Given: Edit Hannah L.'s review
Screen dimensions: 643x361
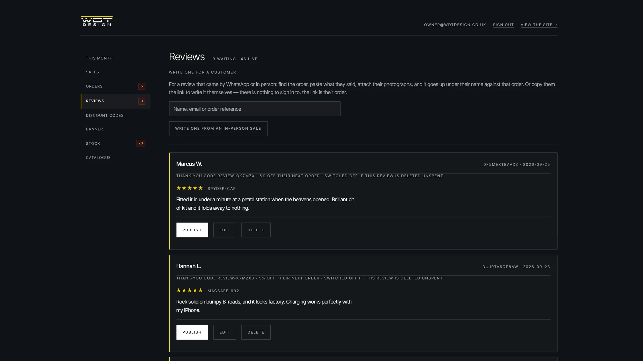Looking at the screenshot, I should 225,332.
